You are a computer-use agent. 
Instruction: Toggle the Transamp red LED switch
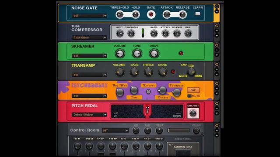coord(173,72)
